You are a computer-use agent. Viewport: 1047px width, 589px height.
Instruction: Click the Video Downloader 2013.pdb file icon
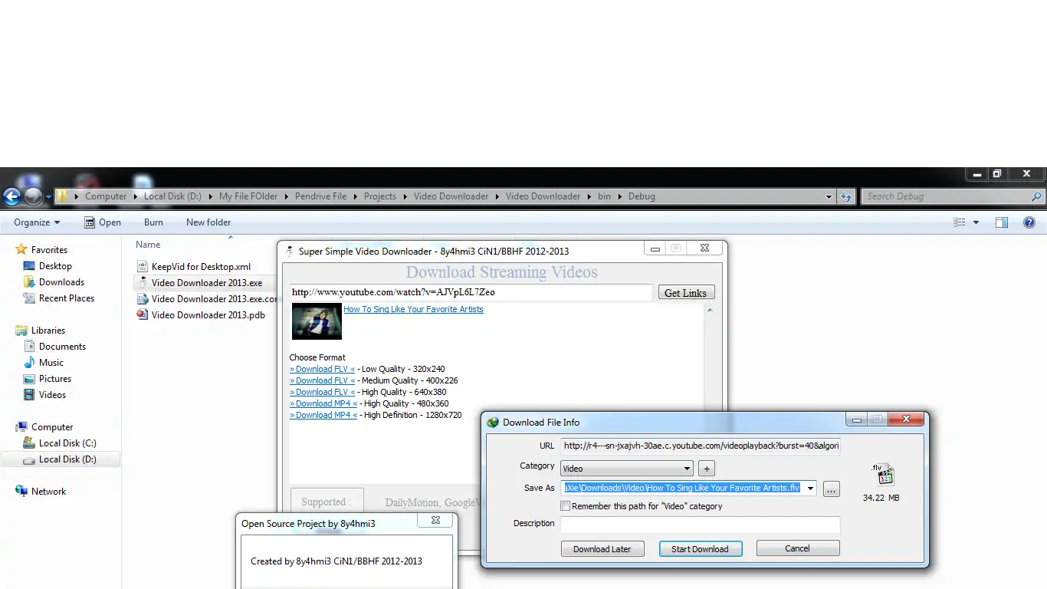[142, 314]
